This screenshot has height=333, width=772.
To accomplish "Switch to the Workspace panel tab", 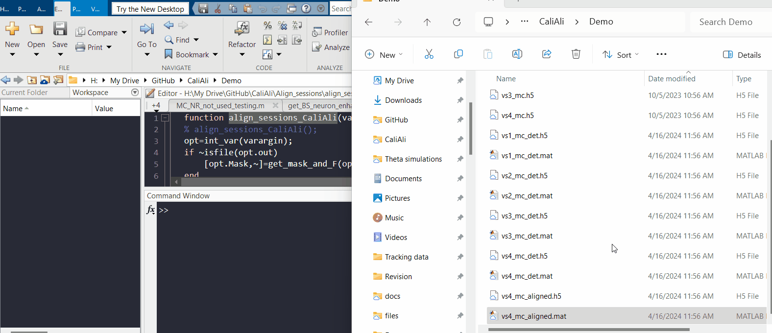I will [x=90, y=93].
